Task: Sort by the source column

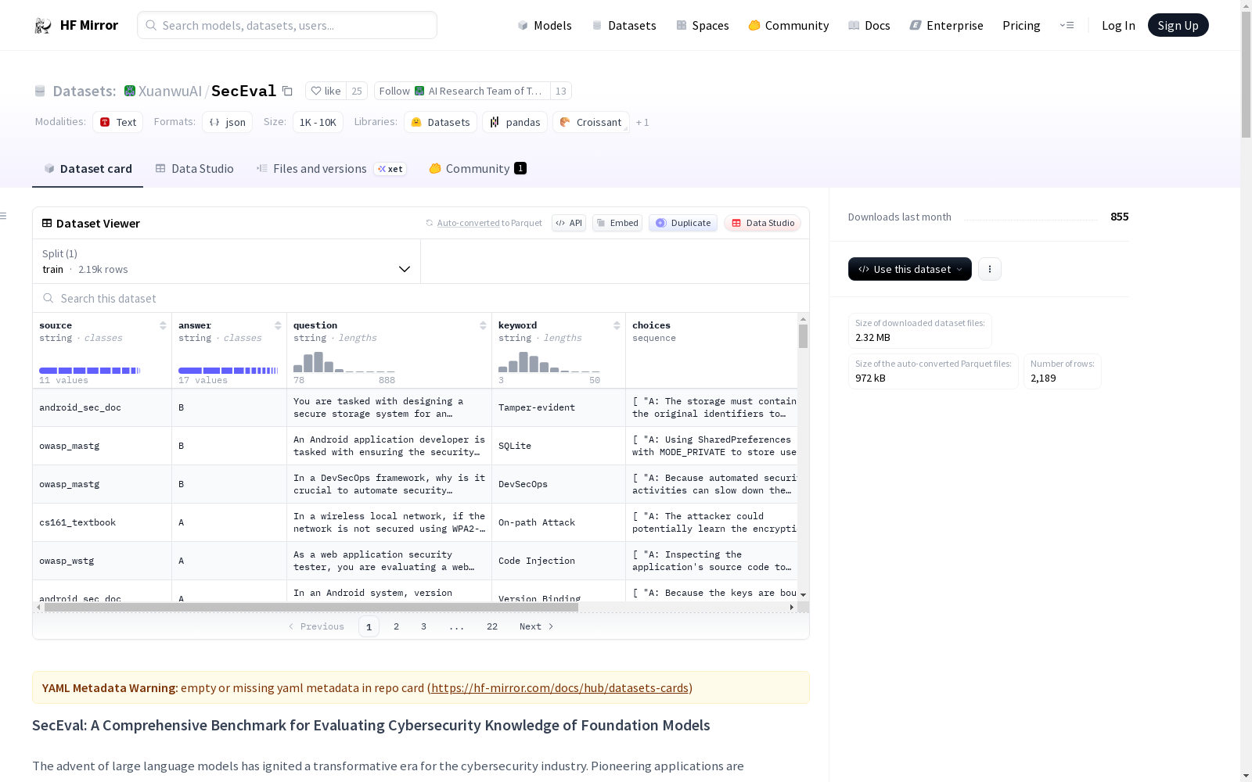Action: 163,325
